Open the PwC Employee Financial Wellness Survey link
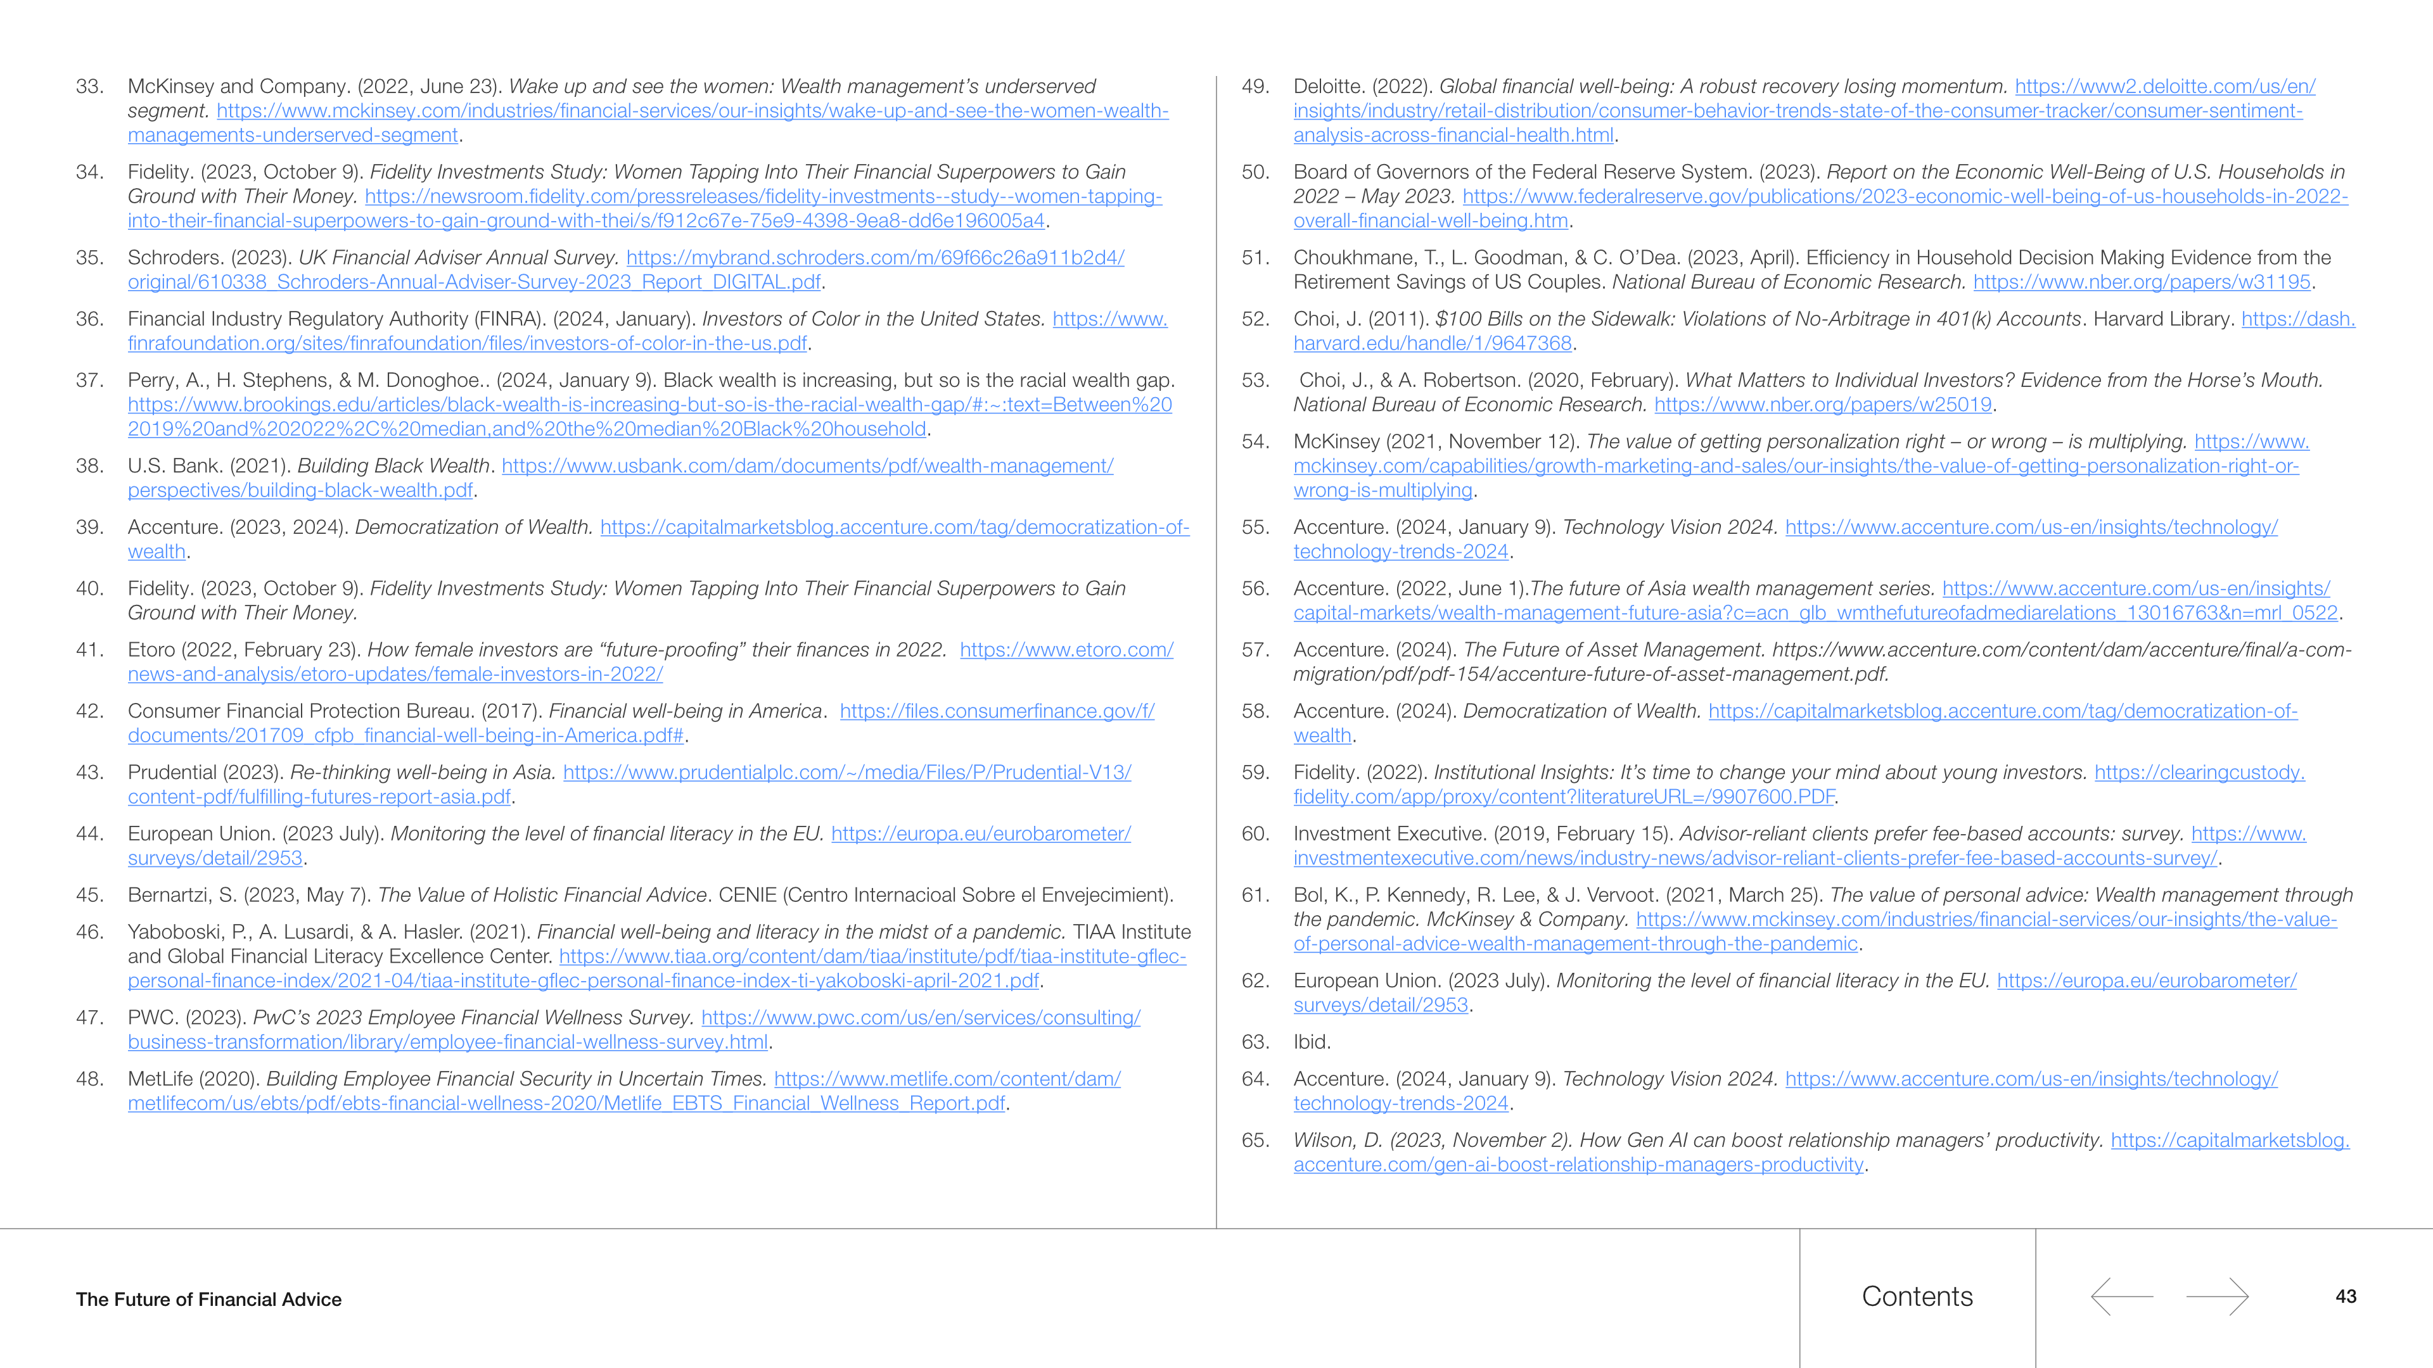 tap(920, 1018)
